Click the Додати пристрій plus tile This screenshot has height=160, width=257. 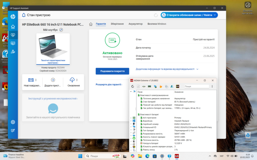tap(53, 82)
